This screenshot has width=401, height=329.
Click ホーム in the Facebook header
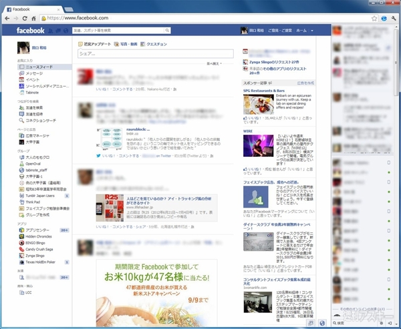coord(301,31)
